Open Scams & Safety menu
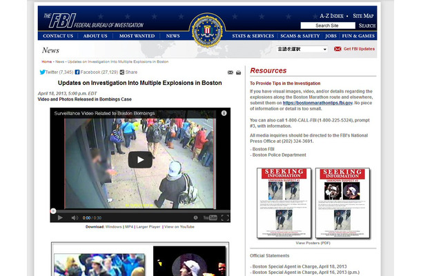421x276 pixels. click(x=300, y=36)
